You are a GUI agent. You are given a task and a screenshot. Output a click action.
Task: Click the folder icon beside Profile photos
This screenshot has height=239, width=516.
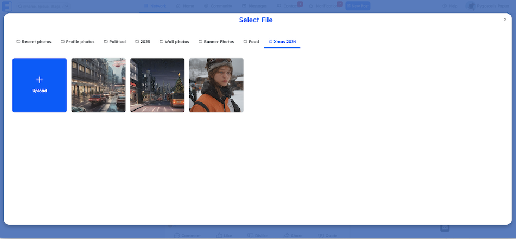point(63,42)
